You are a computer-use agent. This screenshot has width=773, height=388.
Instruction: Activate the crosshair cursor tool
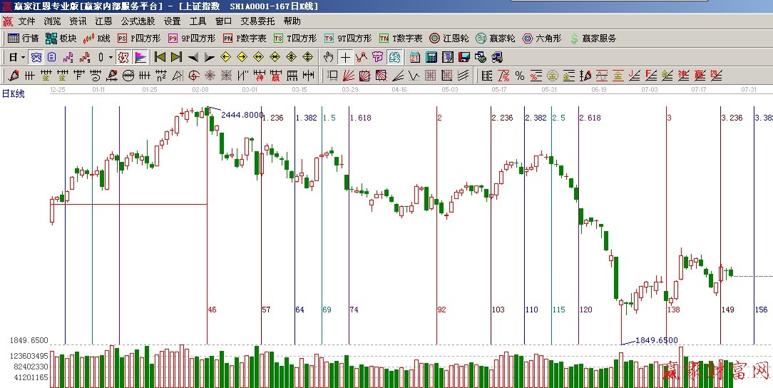(345, 57)
